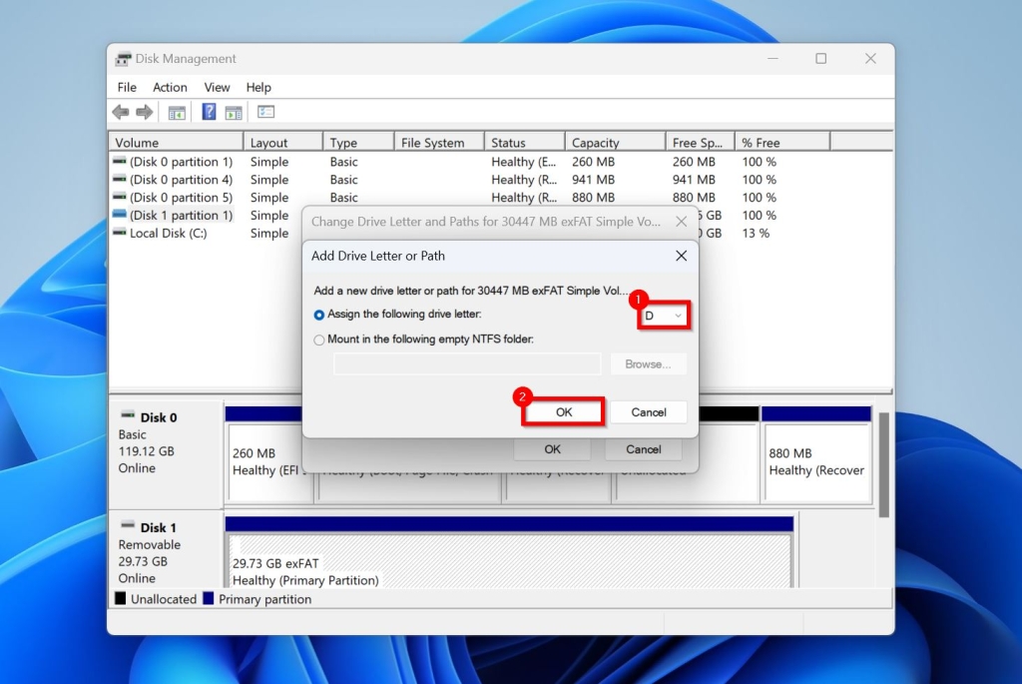Open Help using the question mark icon

(208, 112)
